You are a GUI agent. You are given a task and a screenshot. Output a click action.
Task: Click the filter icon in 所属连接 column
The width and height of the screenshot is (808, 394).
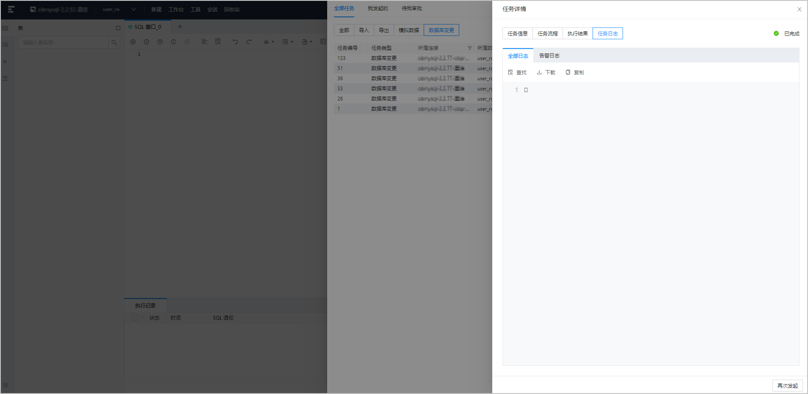tap(469, 48)
